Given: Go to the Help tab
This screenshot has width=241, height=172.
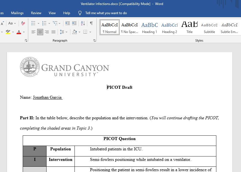Looking at the screenshot, I should tap(66, 13).
